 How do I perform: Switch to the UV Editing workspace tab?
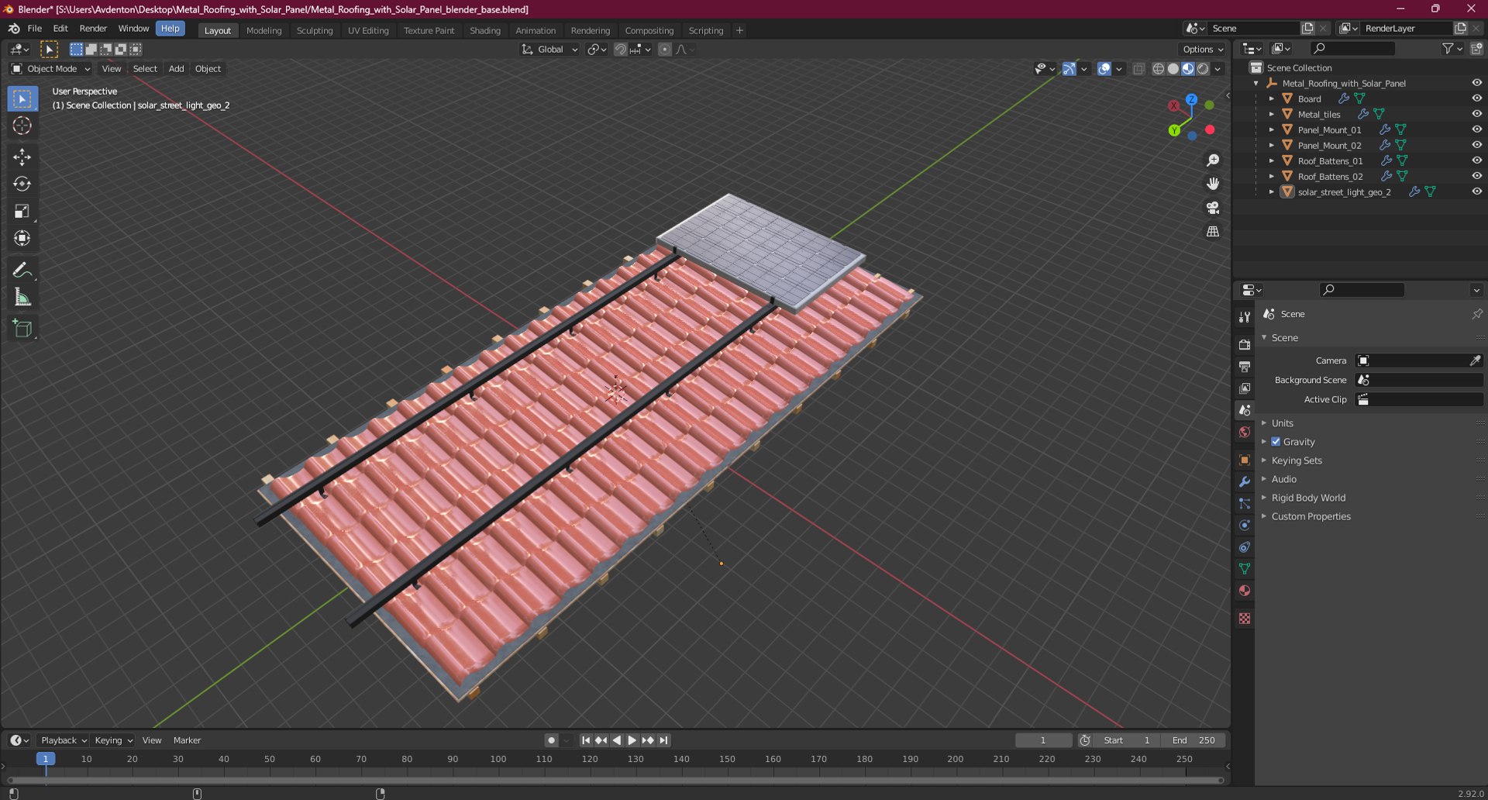(368, 31)
